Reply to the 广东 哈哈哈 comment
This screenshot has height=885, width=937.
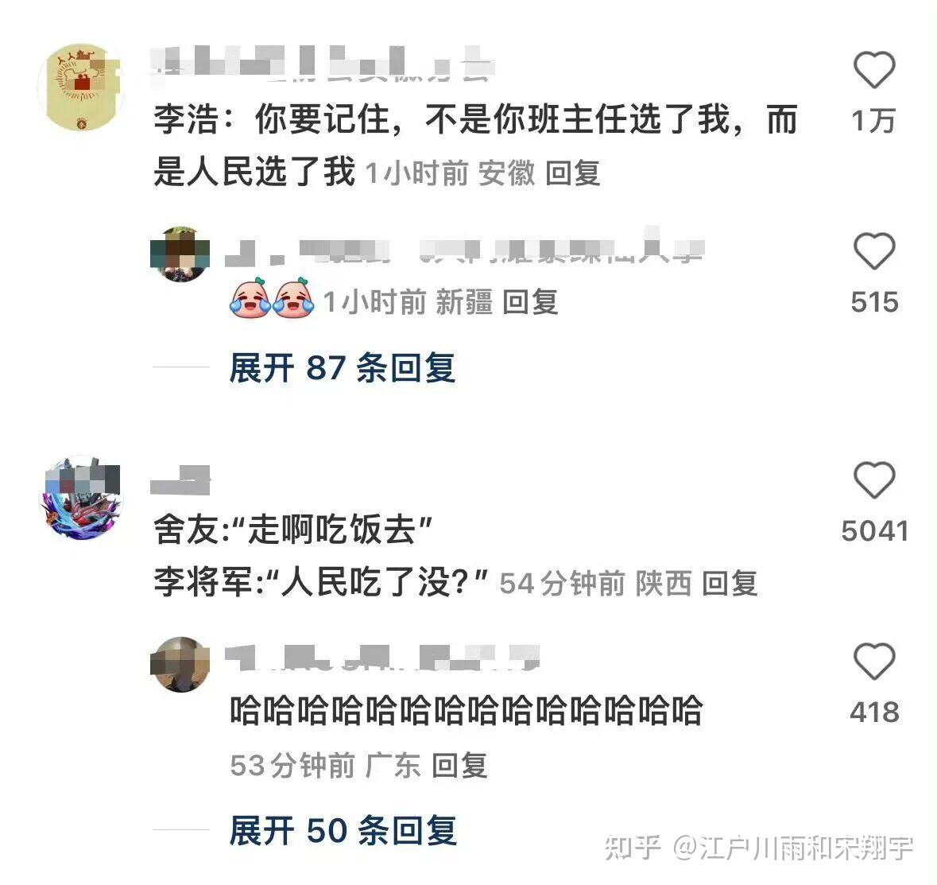point(459,766)
